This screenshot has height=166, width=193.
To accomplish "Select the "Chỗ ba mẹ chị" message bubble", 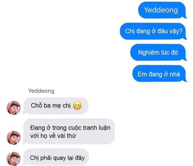I will point(55,106).
